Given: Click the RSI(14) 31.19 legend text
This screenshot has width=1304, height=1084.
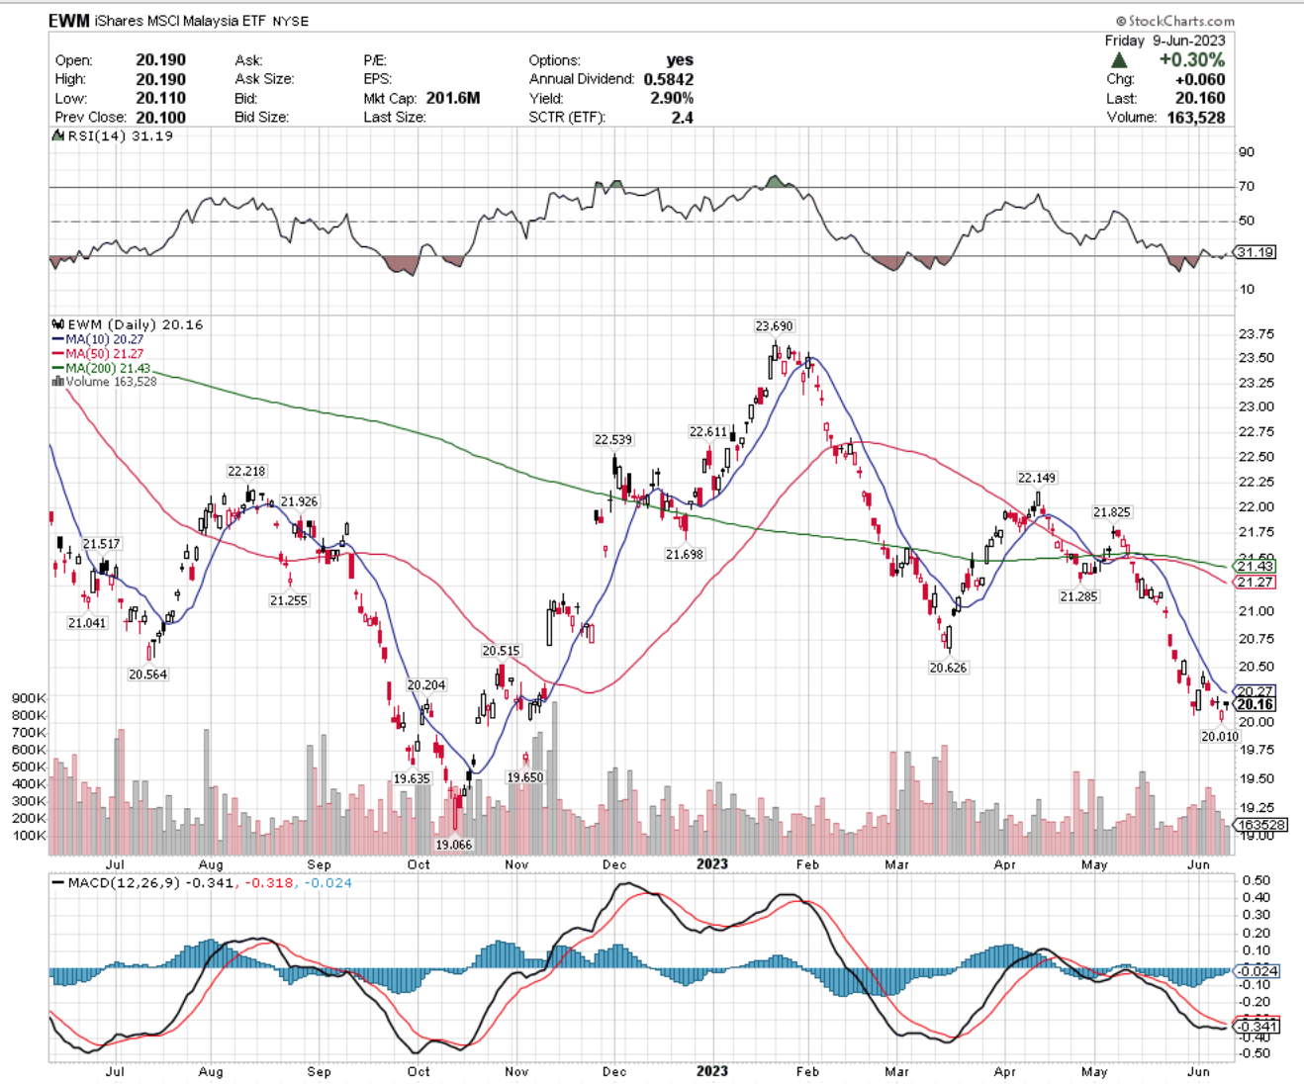Looking at the screenshot, I should pos(120,135).
